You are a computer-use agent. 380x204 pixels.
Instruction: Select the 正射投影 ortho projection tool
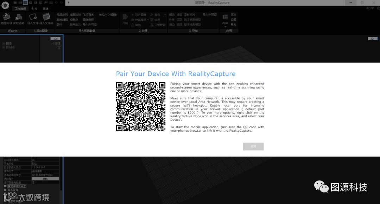click(158, 25)
